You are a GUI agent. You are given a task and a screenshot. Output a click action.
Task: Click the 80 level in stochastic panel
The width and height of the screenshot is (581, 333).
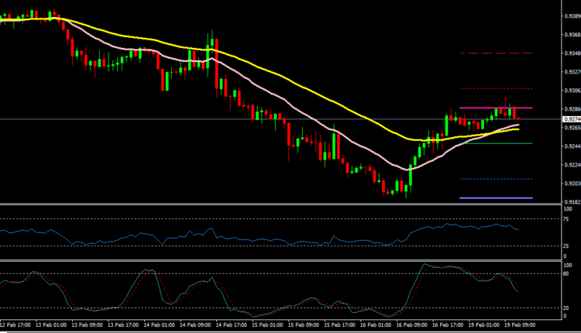[x=566, y=273]
